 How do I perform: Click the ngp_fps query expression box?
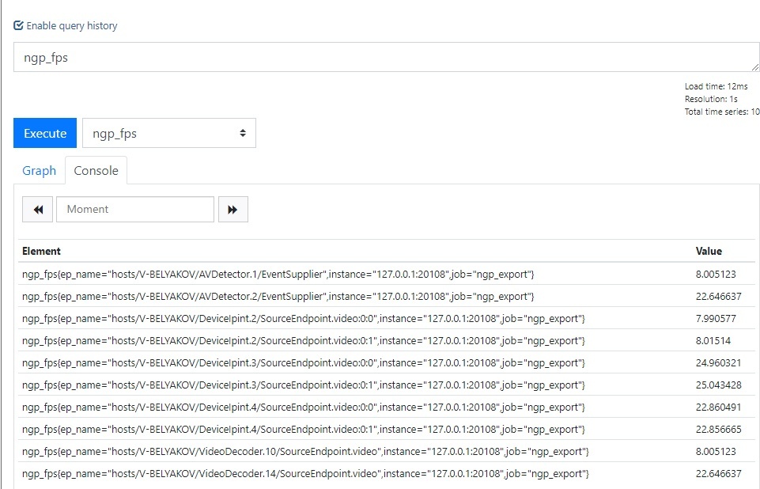[x=380, y=58]
